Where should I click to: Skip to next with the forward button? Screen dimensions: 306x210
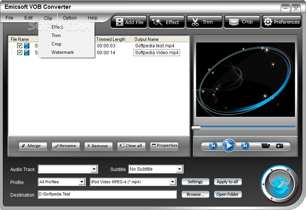tap(245, 146)
